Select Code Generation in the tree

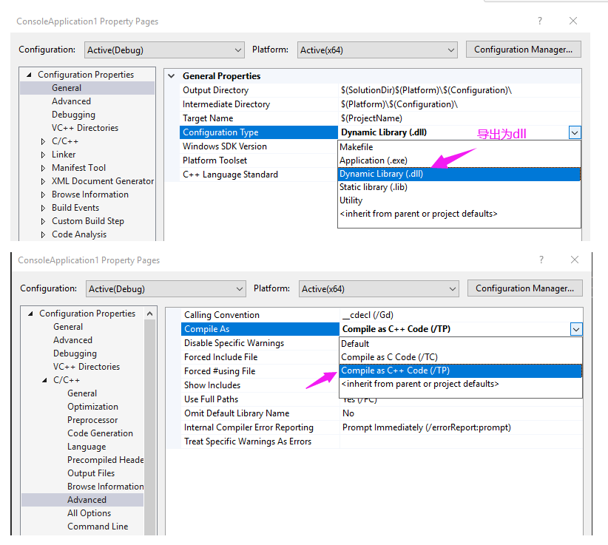tap(100, 433)
